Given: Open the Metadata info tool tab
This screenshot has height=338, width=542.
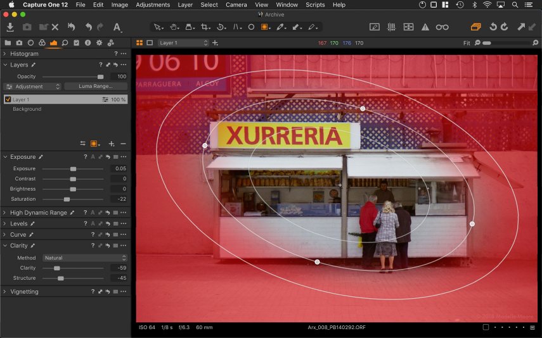Looking at the screenshot, I should [88, 43].
